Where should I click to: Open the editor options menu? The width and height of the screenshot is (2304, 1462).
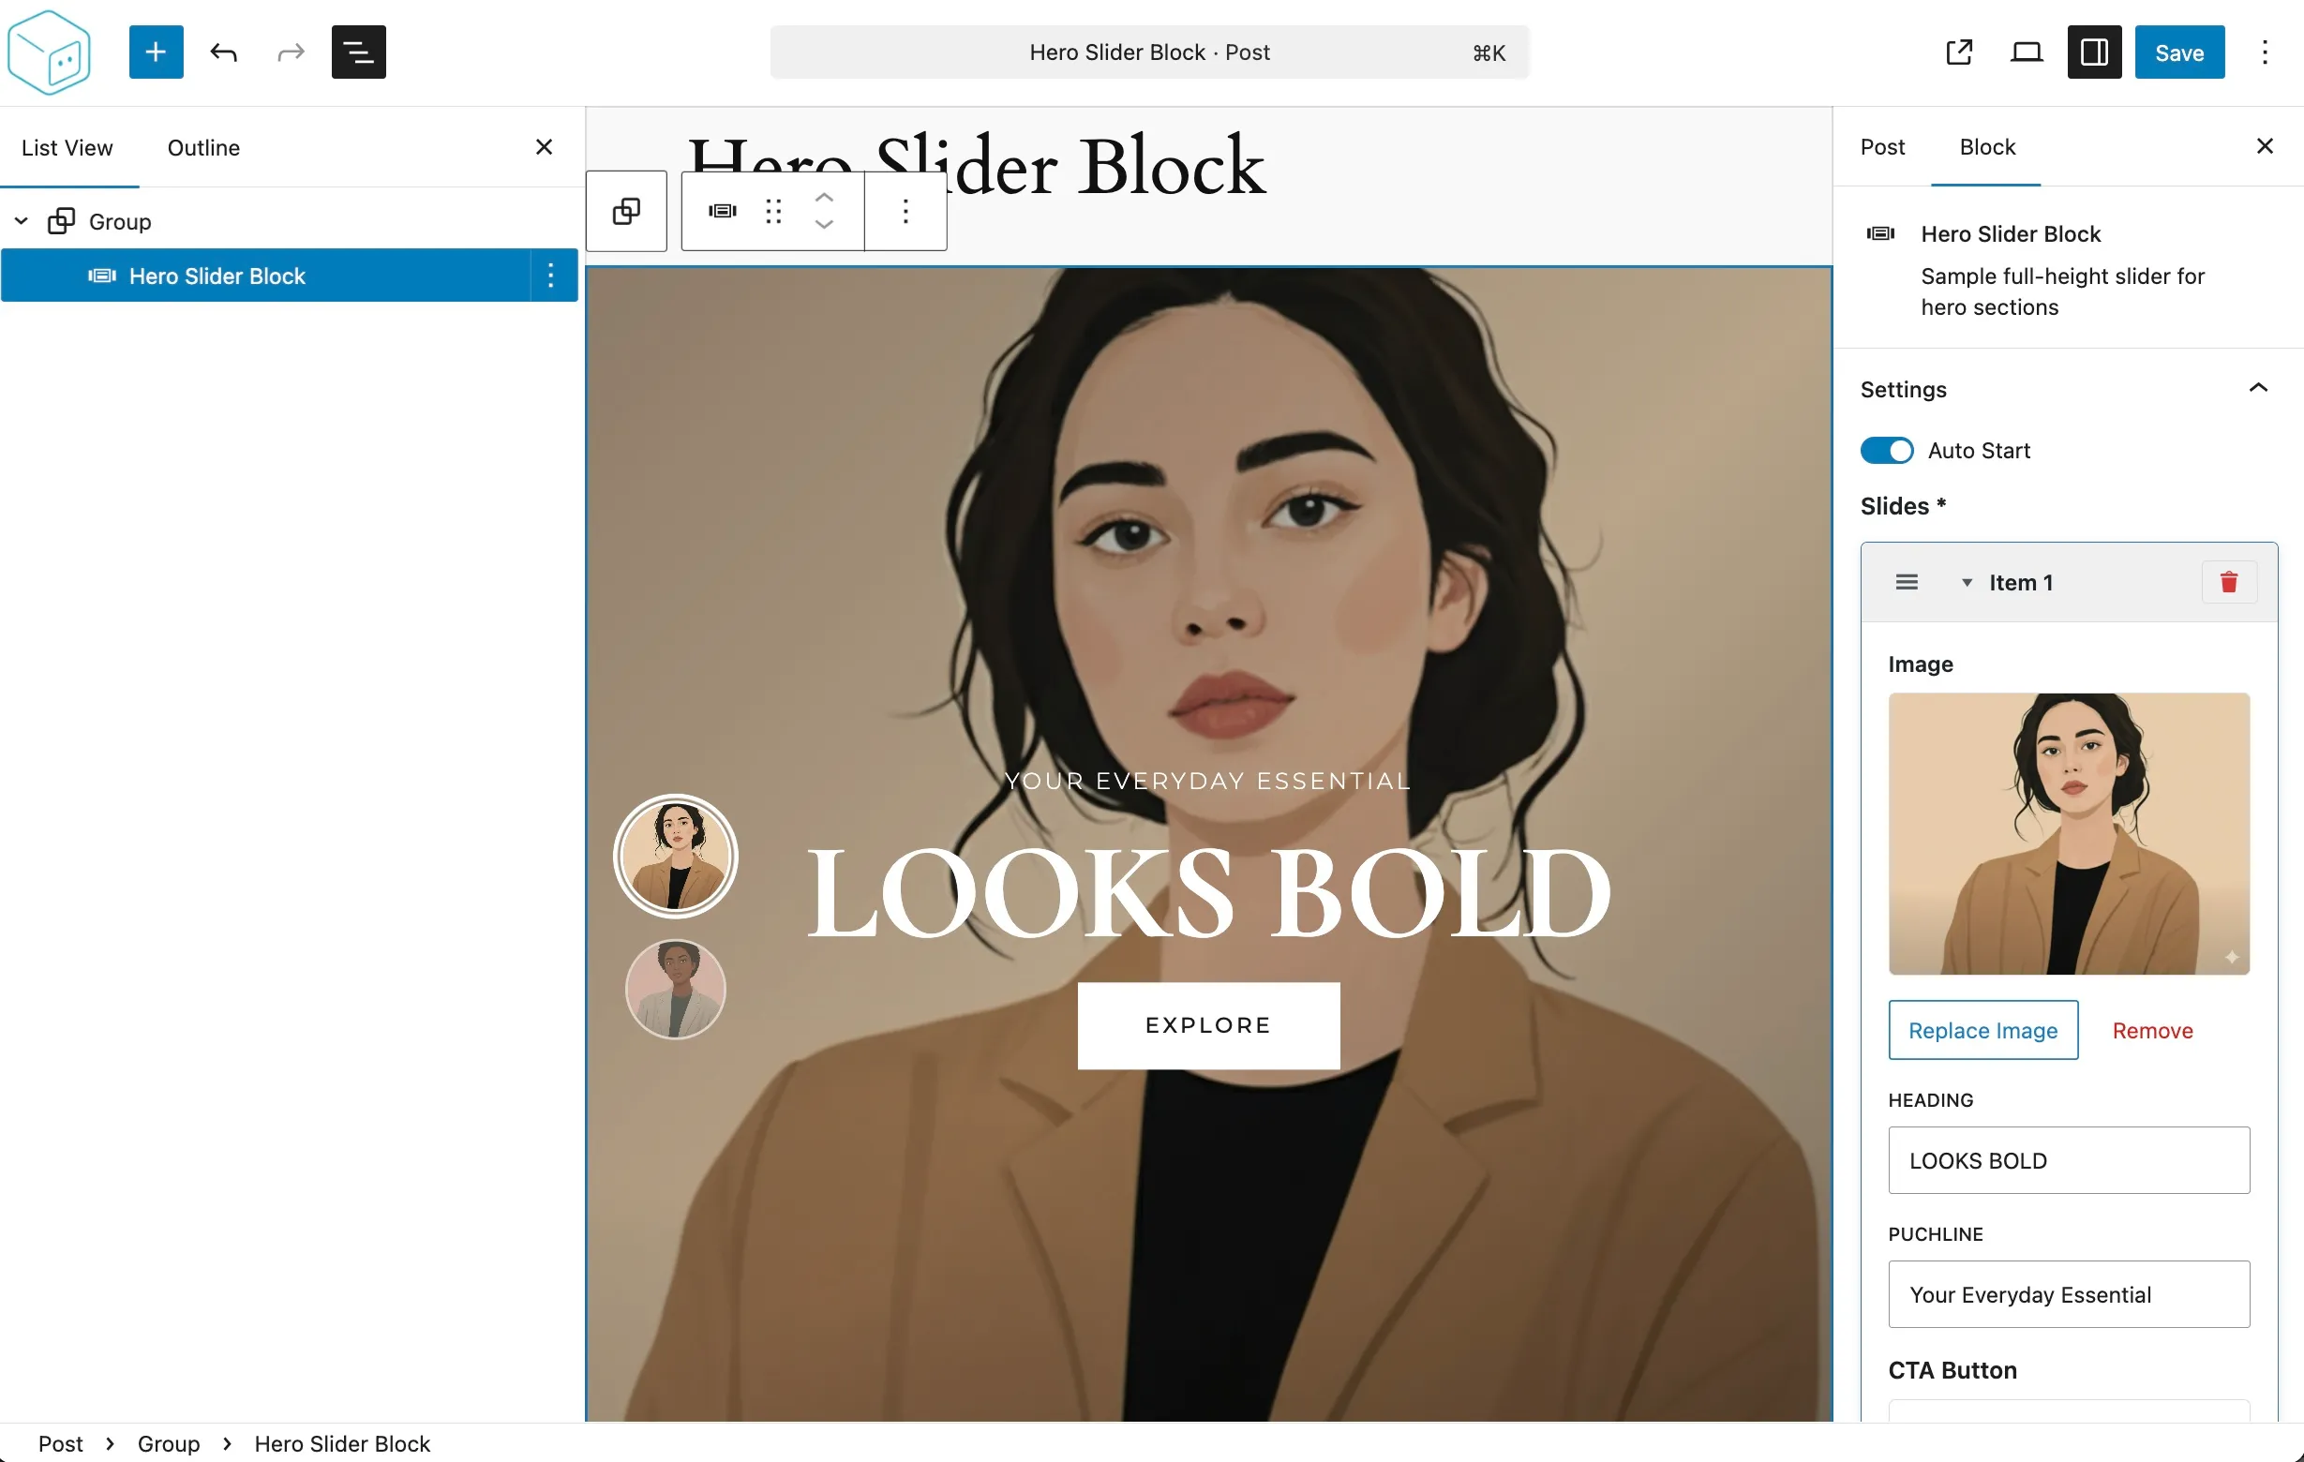(2265, 52)
